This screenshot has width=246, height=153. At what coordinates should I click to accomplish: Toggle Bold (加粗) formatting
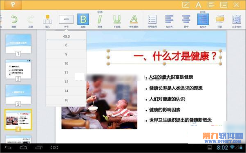(x=83, y=19)
